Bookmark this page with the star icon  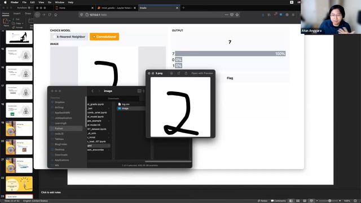tap(237, 15)
